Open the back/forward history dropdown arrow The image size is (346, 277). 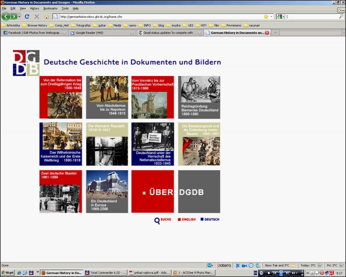pos(20,16)
